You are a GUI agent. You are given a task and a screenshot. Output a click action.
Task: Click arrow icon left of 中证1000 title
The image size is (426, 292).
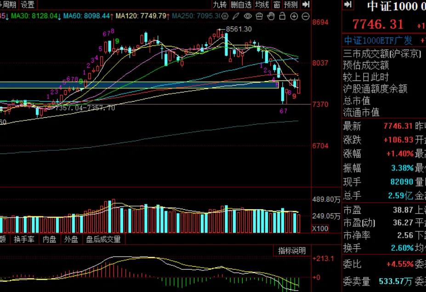(x=348, y=5)
